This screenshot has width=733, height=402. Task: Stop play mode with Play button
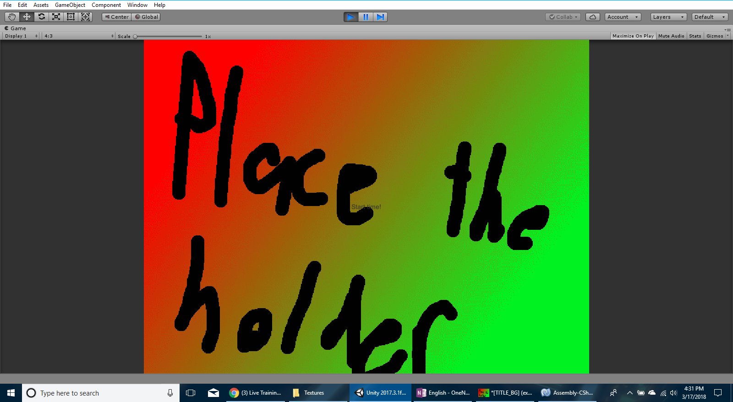point(351,17)
